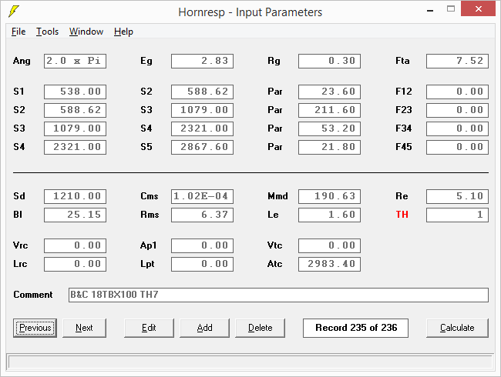Click the Par field showing 211.60
This screenshot has height=377, width=501.
329,110
